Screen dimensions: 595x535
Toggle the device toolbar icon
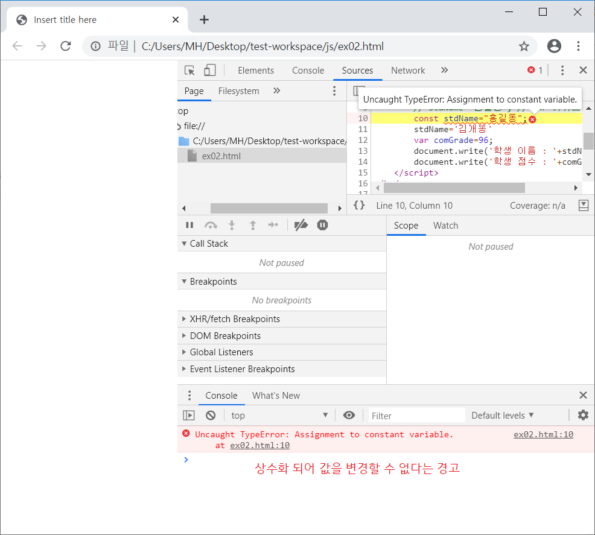(209, 70)
